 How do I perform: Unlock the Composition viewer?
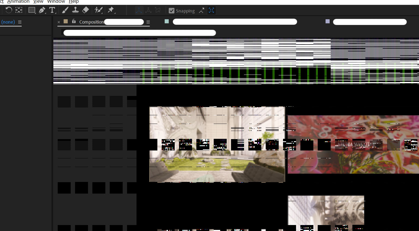tap(74, 21)
